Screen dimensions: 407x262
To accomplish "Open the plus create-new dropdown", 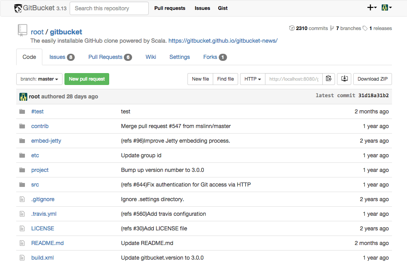I will (372, 8).
